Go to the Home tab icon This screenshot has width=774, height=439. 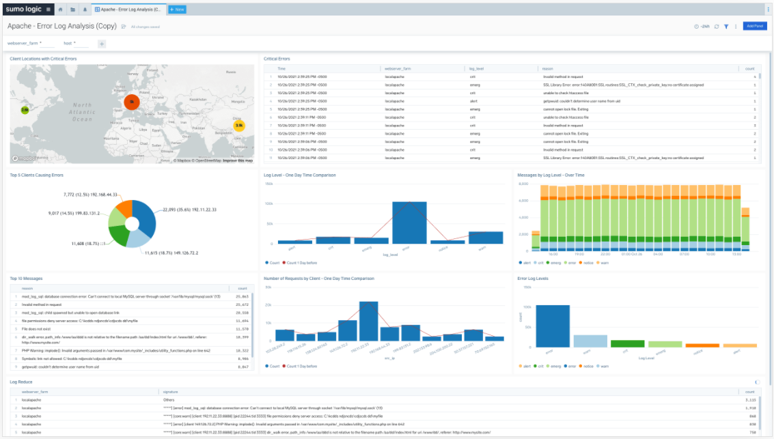coord(60,10)
